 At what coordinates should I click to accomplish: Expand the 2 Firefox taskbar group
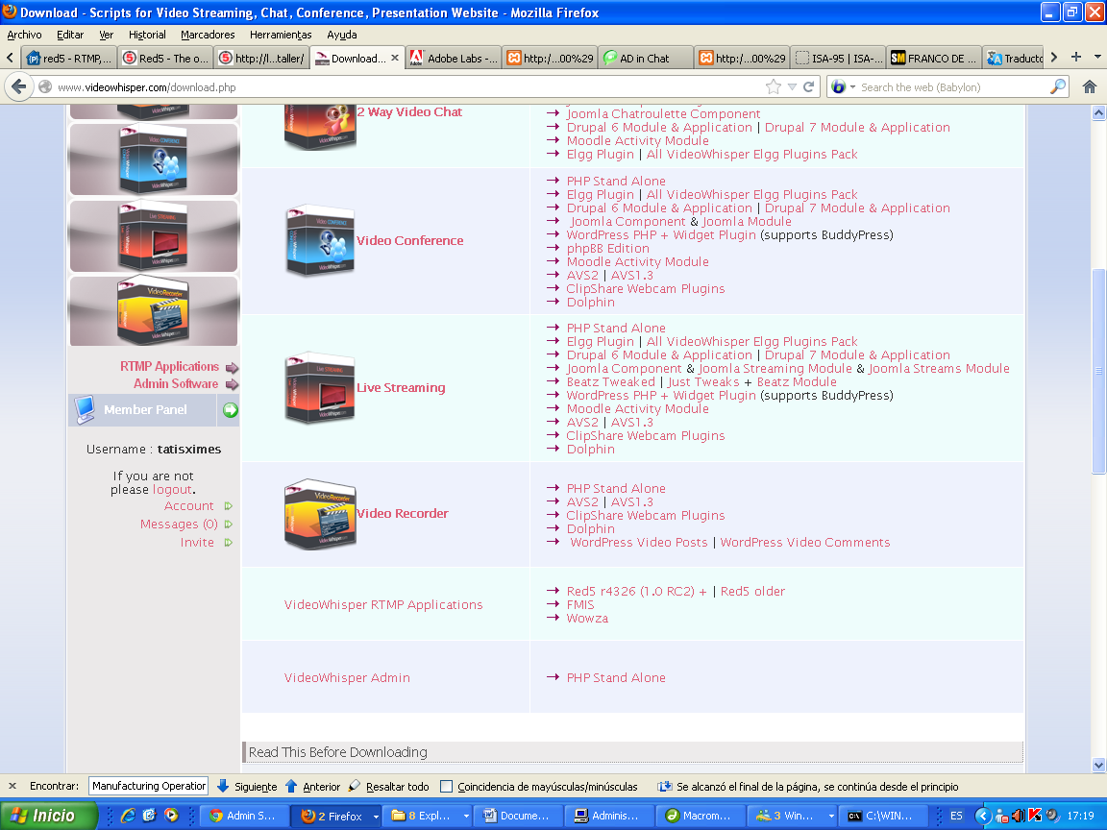(x=376, y=816)
